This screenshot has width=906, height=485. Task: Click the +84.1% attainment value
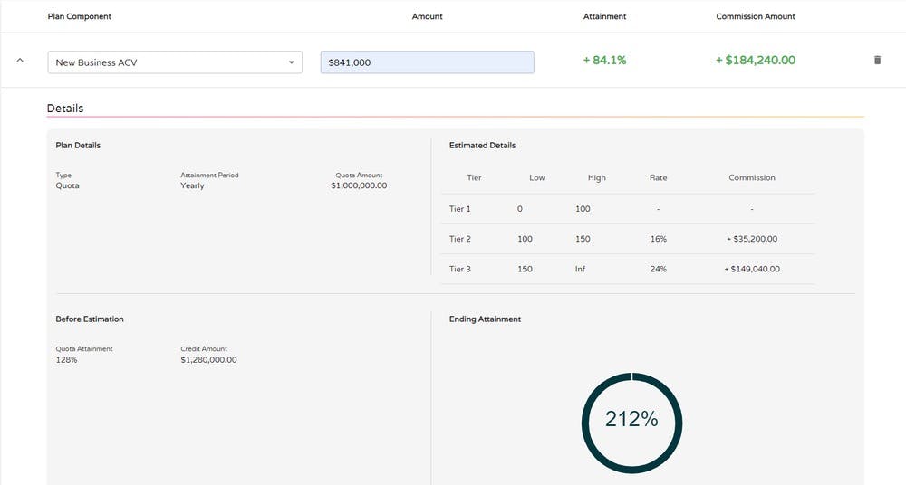point(604,60)
